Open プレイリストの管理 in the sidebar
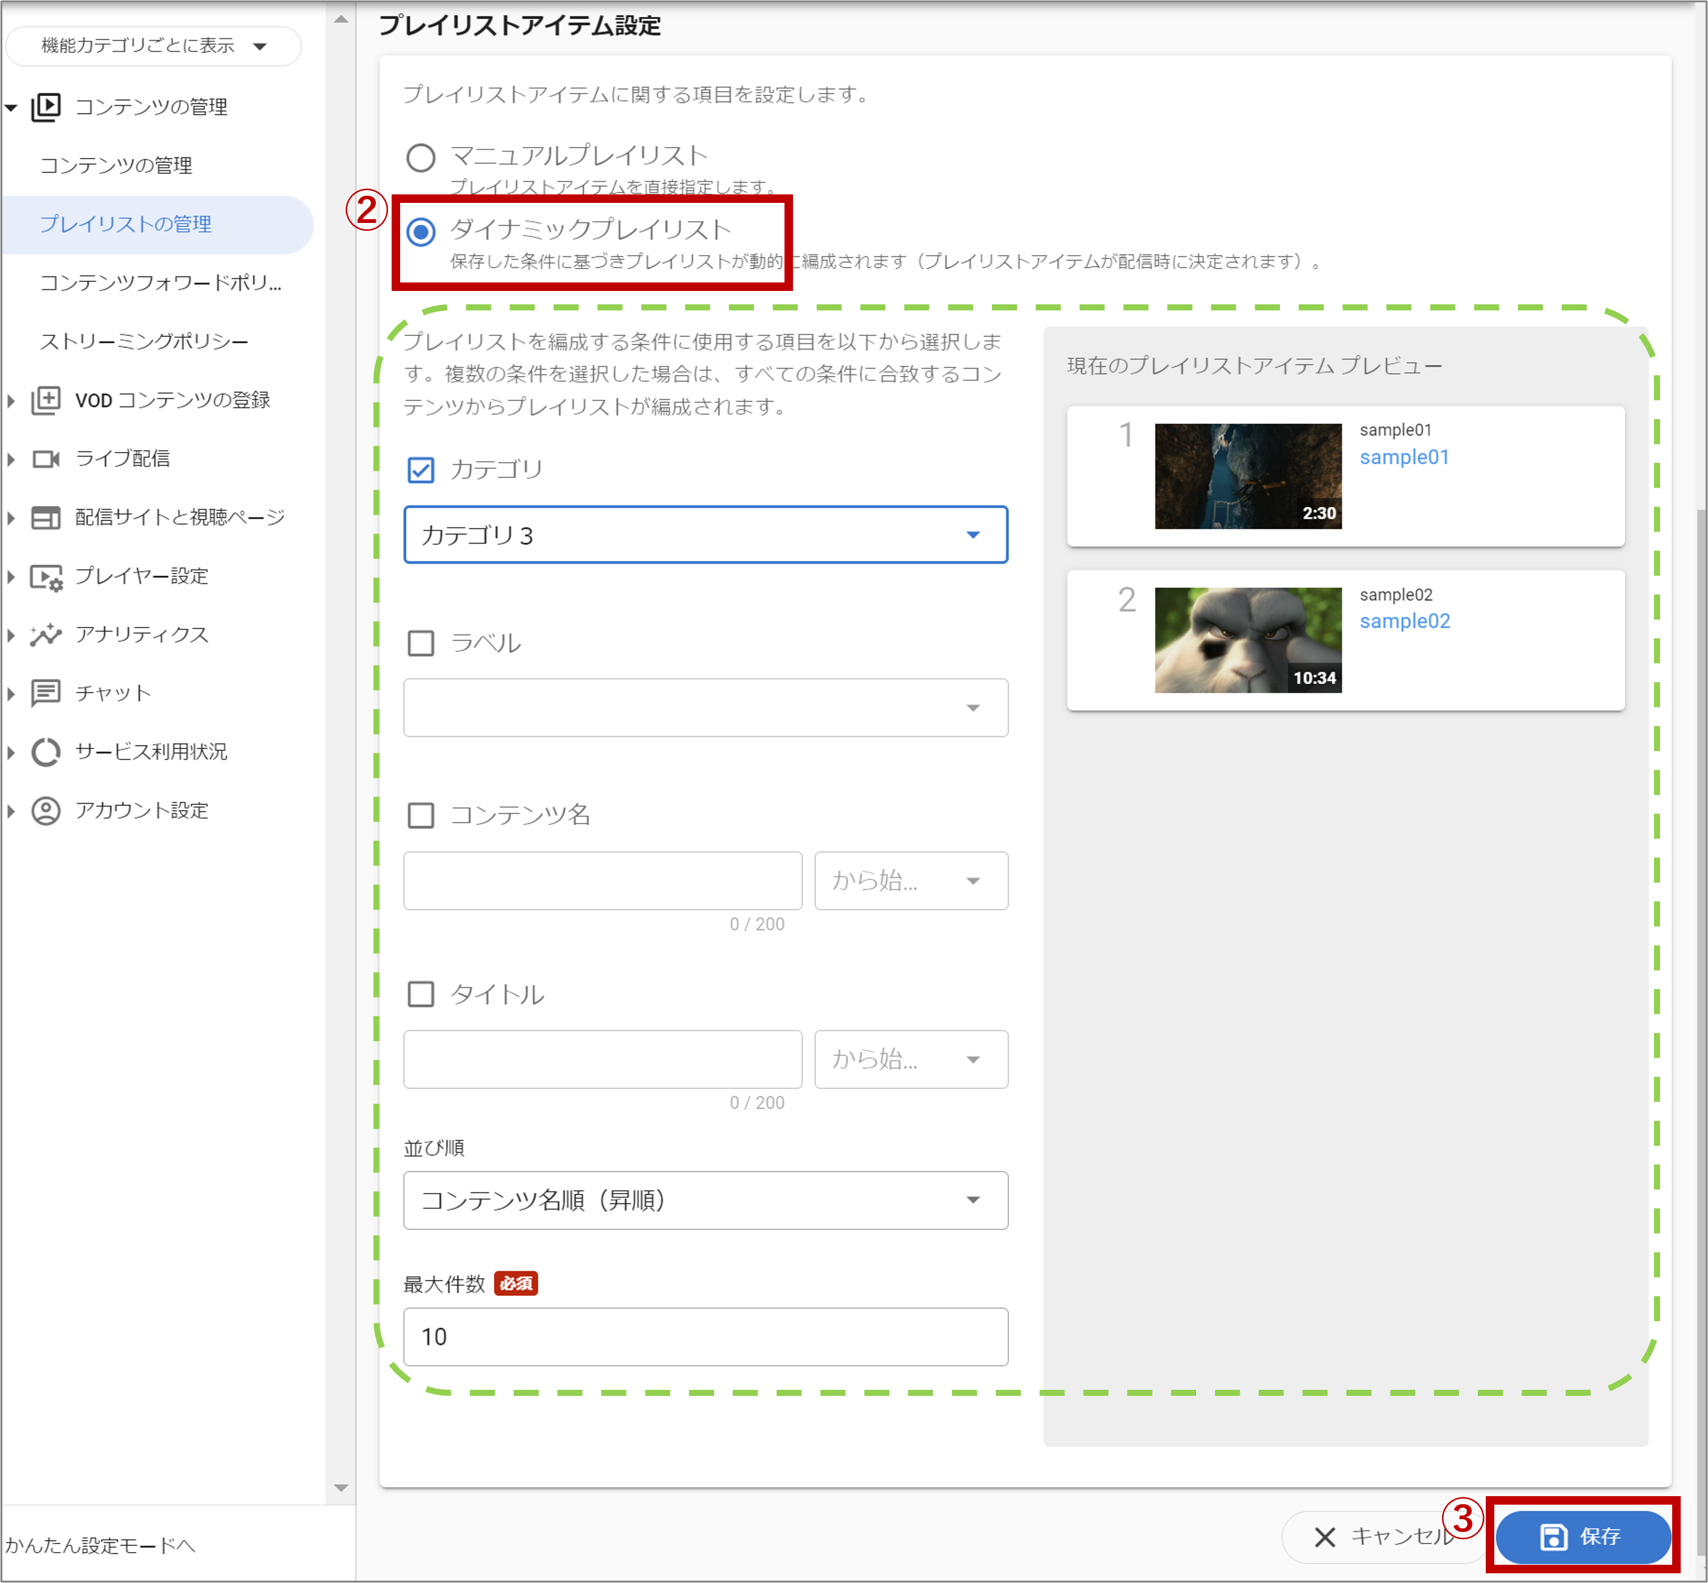This screenshot has width=1708, height=1583. click(x=126, y=224)
